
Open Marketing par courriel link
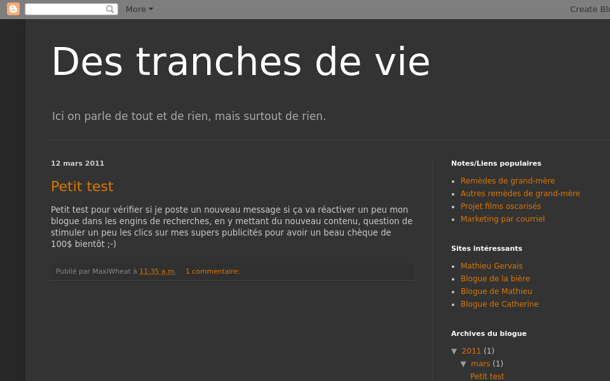[x=503, y=219]
